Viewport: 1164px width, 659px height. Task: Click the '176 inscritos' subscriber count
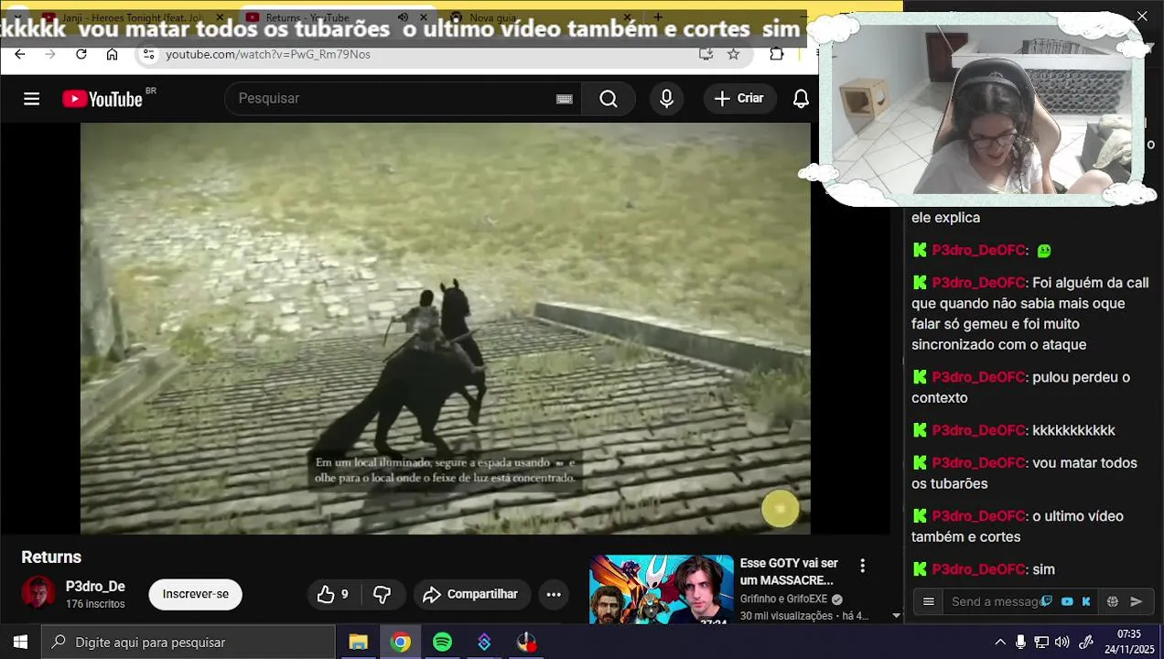tap(95, 605)
